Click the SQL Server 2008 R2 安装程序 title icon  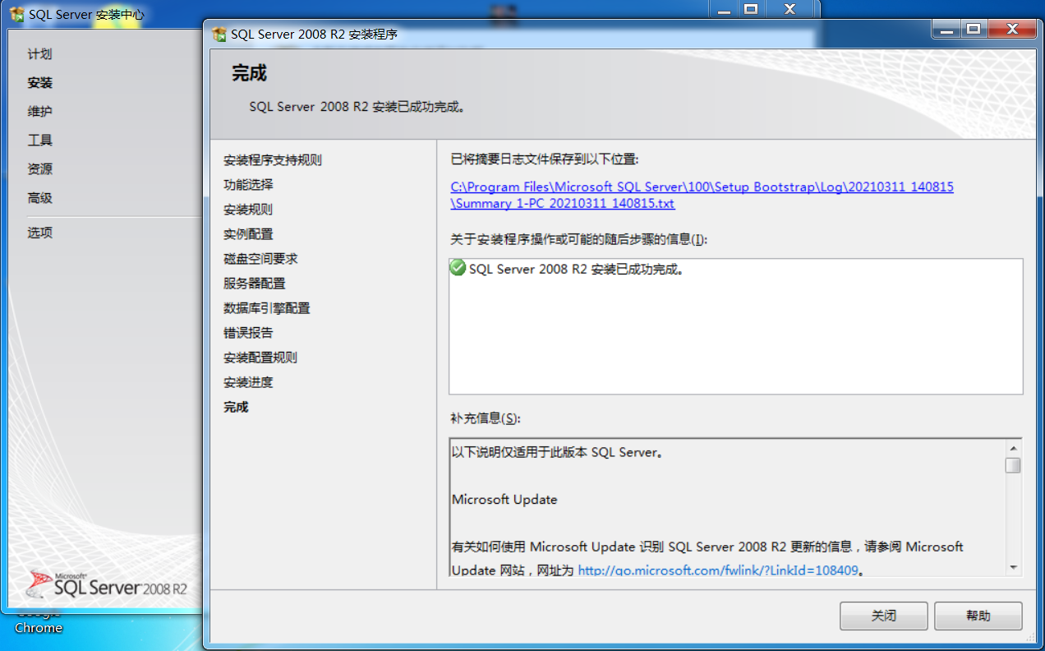(219, 34)
